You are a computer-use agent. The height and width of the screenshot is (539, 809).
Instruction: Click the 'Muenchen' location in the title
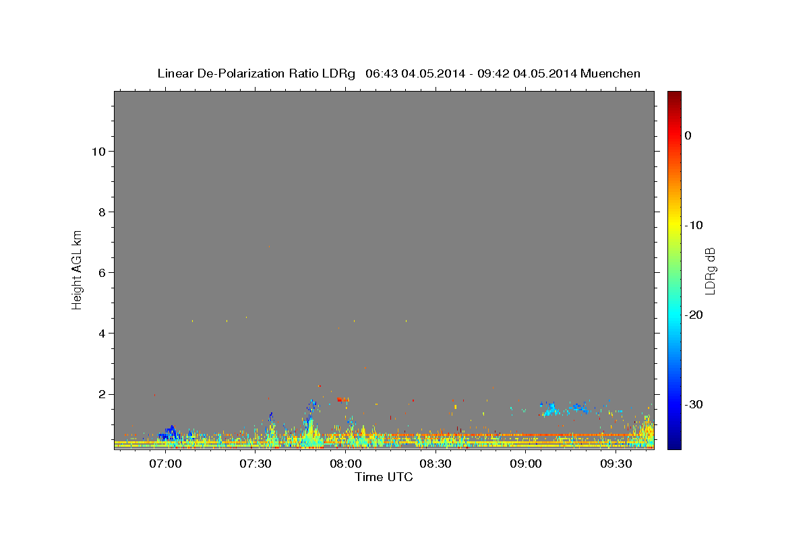tap(611, 73)
